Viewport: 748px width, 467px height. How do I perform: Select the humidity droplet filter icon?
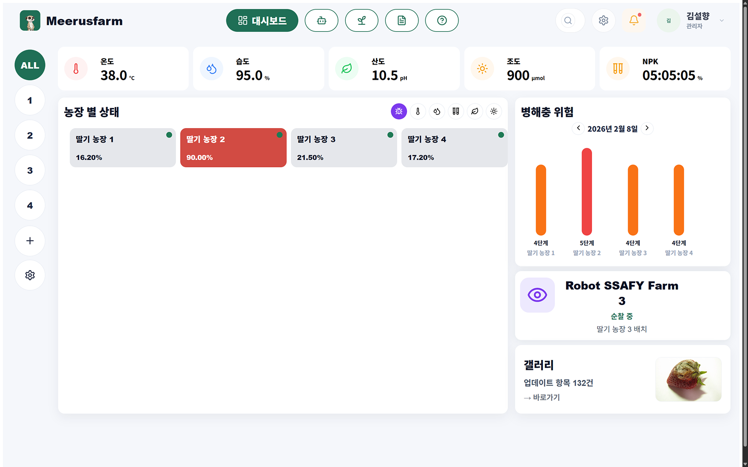pos(437,111)
